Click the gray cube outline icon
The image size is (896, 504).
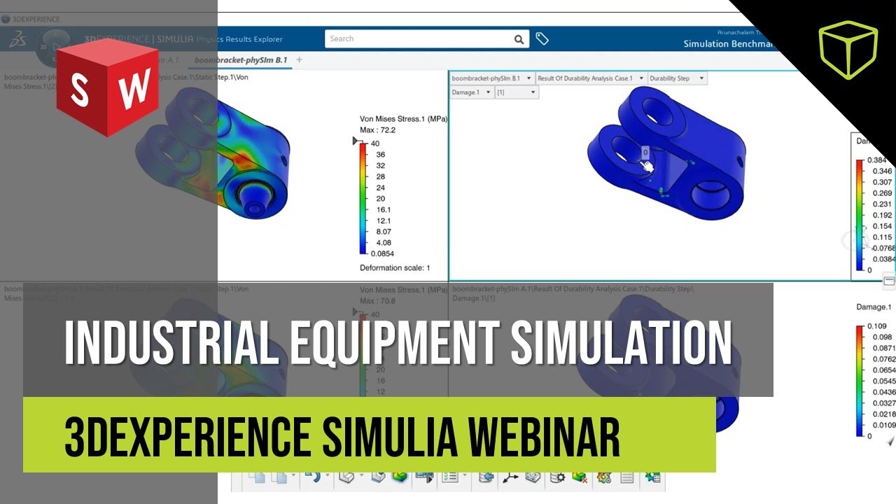pyautogui.click(x=346, y=477)
